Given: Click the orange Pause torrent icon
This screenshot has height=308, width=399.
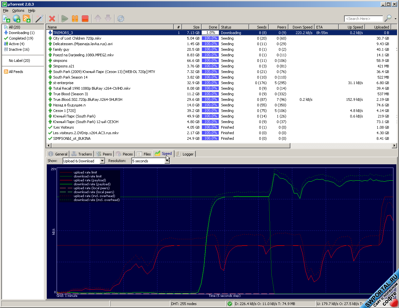Looking at the screenshot, I should tap(75, 19).
